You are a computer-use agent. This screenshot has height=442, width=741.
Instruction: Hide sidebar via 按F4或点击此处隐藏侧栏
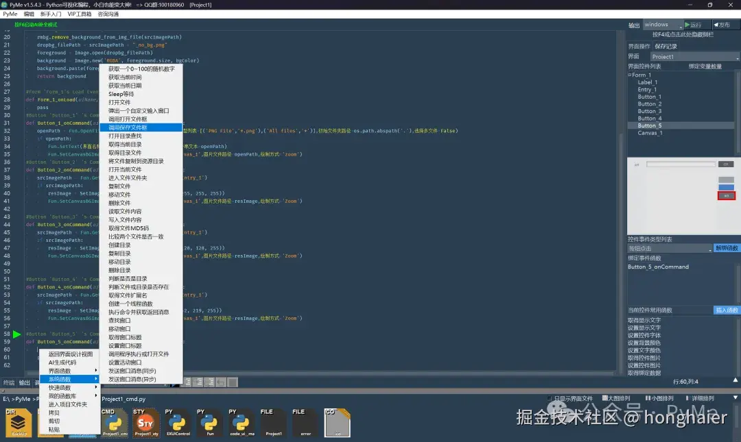[683, 34]
